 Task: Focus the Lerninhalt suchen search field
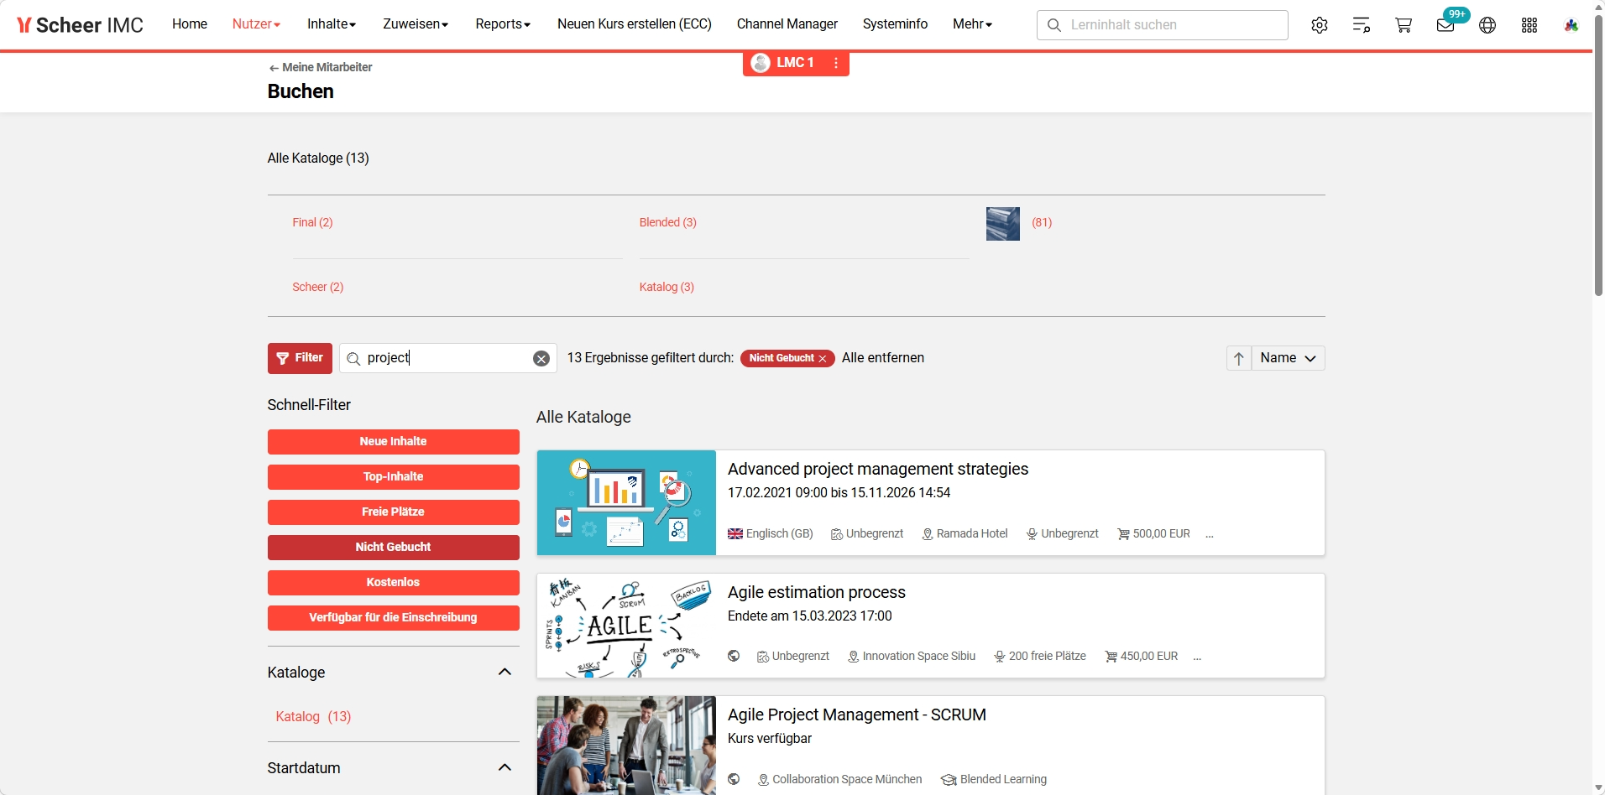pos(1163,25)
